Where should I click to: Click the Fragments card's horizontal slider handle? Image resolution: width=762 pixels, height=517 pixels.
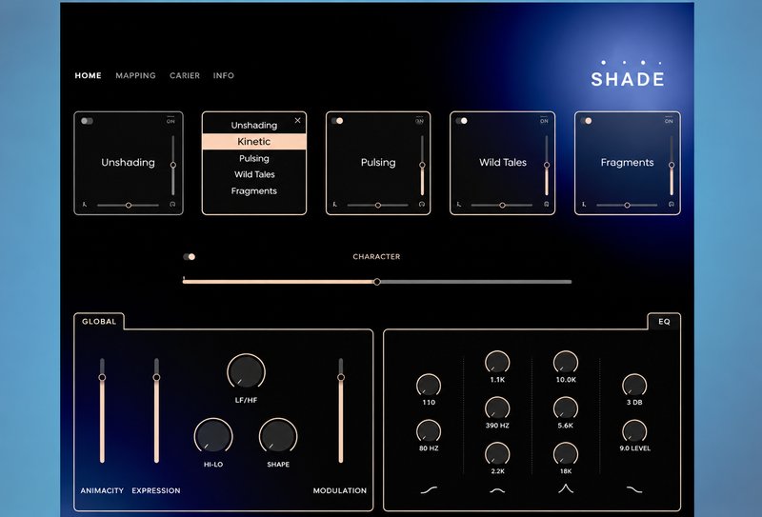627,206
